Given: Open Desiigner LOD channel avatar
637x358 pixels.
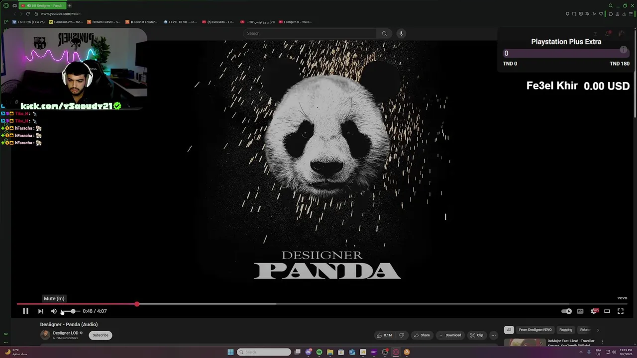Looking at the screenshot, I should click(45, 335).
